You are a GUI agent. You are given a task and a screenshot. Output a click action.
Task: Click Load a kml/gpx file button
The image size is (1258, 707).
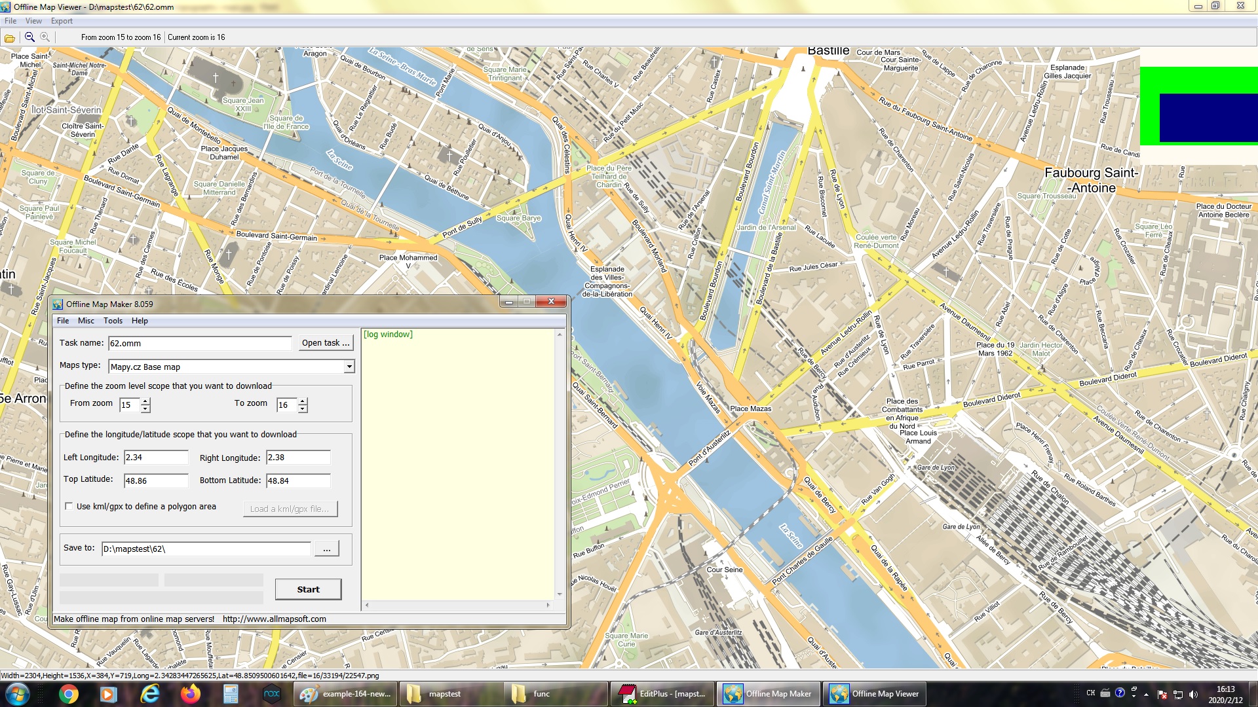[290, 509]
